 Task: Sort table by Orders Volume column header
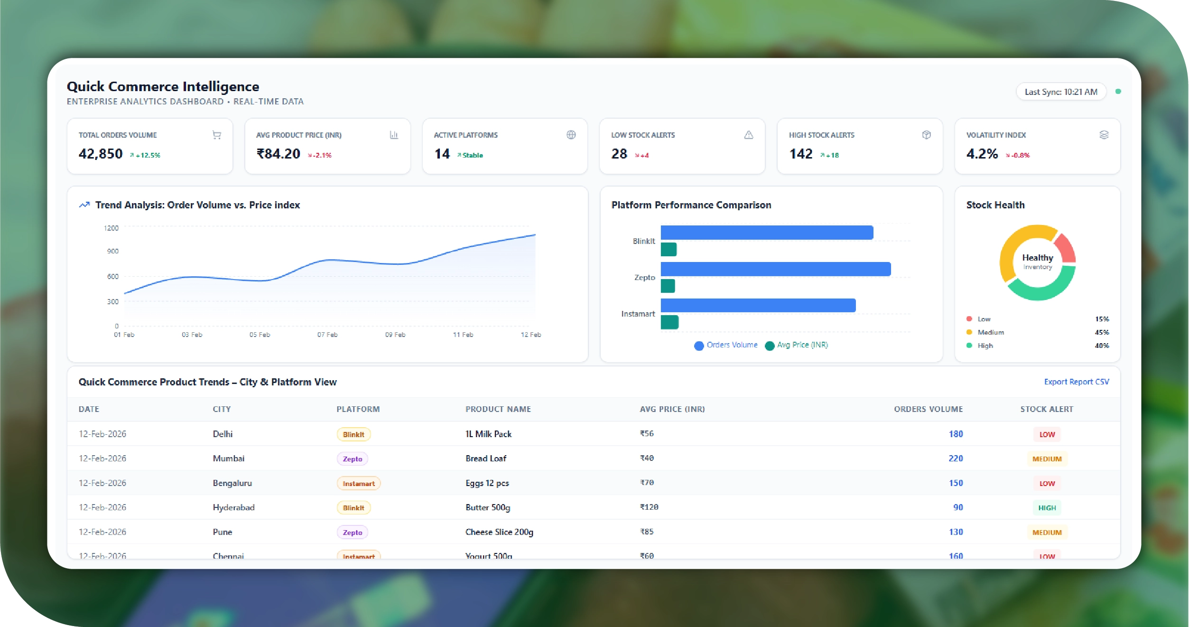928,409
